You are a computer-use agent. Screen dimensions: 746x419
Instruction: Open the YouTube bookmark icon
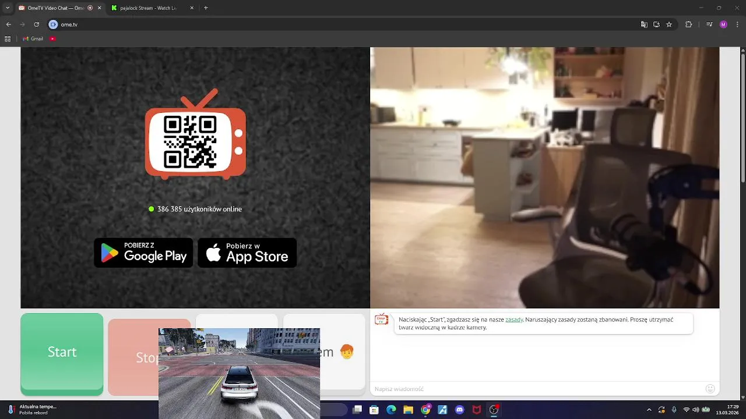(52, 39)
